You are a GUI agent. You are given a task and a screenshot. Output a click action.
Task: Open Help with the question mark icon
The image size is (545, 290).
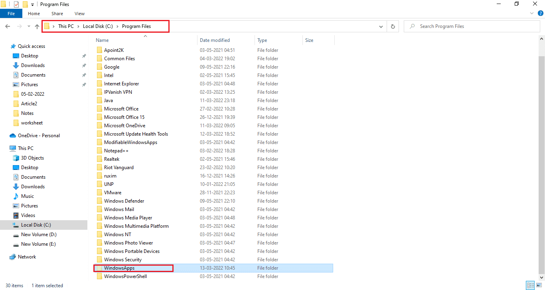coord(541,13)
